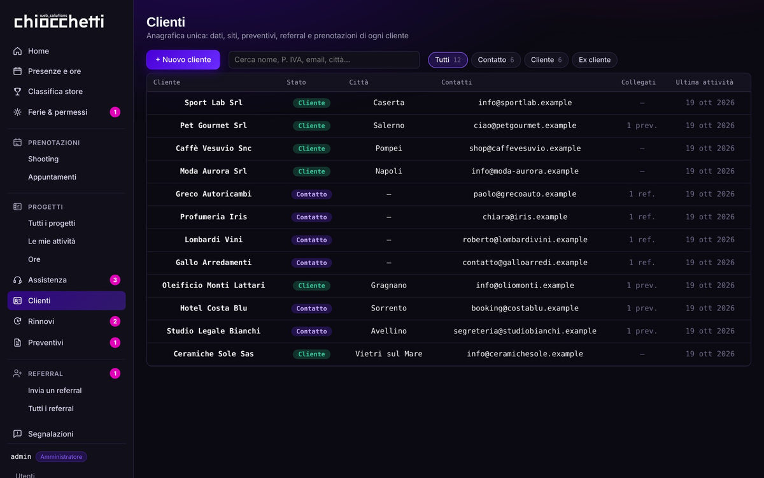Click the sun icon for Ferie & permessi
This screenshot has width=764, height=478.
coord(17,112)
